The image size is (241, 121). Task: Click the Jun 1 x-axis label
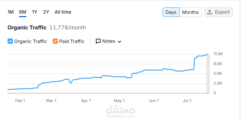point(154,101)
